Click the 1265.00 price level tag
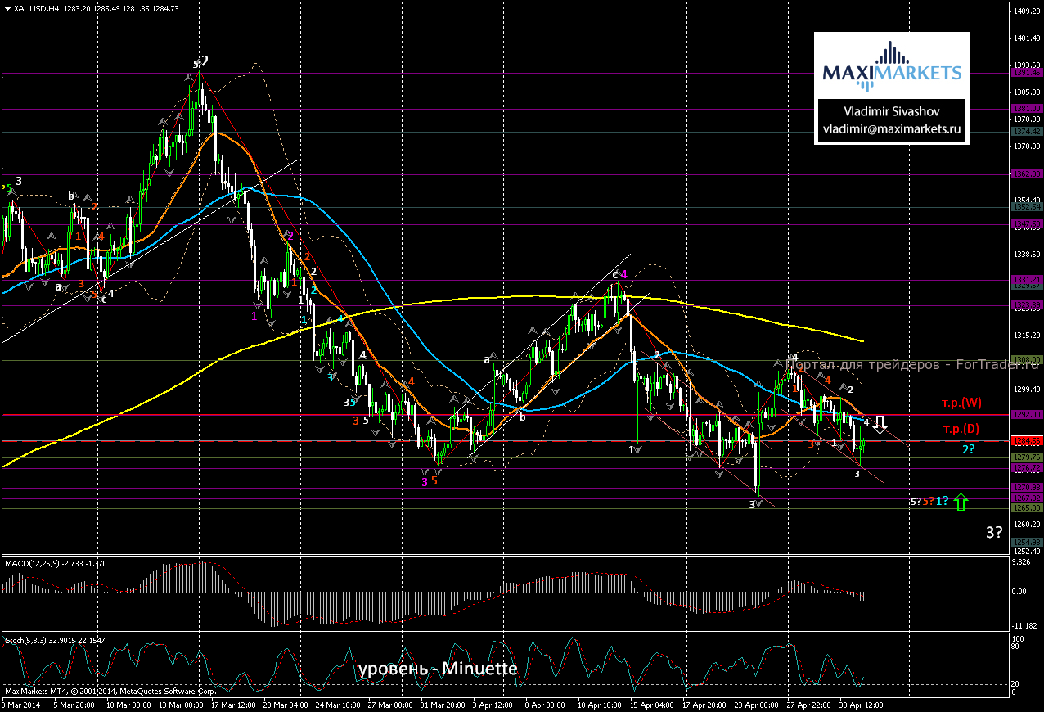 [x=1028, y=507]
